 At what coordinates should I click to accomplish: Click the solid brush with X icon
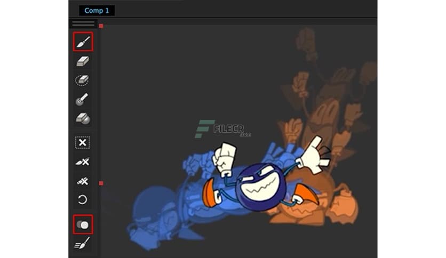(x=83, y=162)
